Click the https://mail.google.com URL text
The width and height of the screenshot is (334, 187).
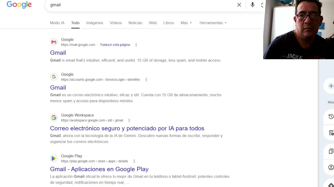click(78, 45)
